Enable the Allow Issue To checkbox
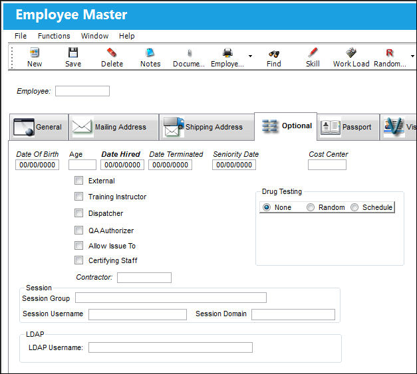 pyautogui.click(x=78, y=245)
